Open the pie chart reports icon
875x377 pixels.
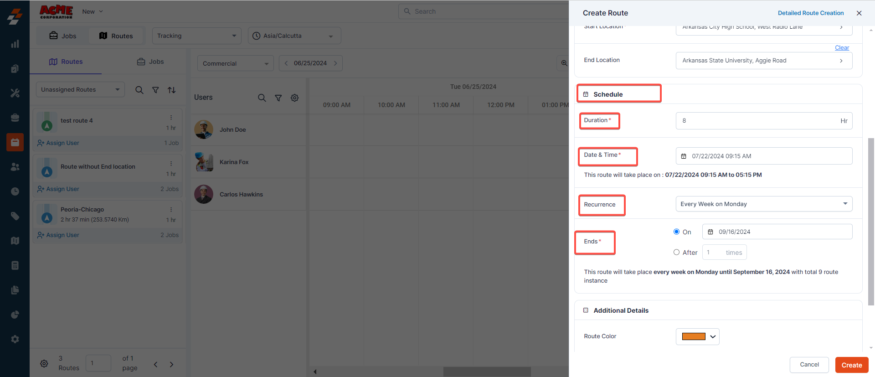click(15, 315)
